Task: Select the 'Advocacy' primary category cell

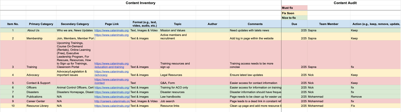Action: pyautogui.click(x=41, y=73)
